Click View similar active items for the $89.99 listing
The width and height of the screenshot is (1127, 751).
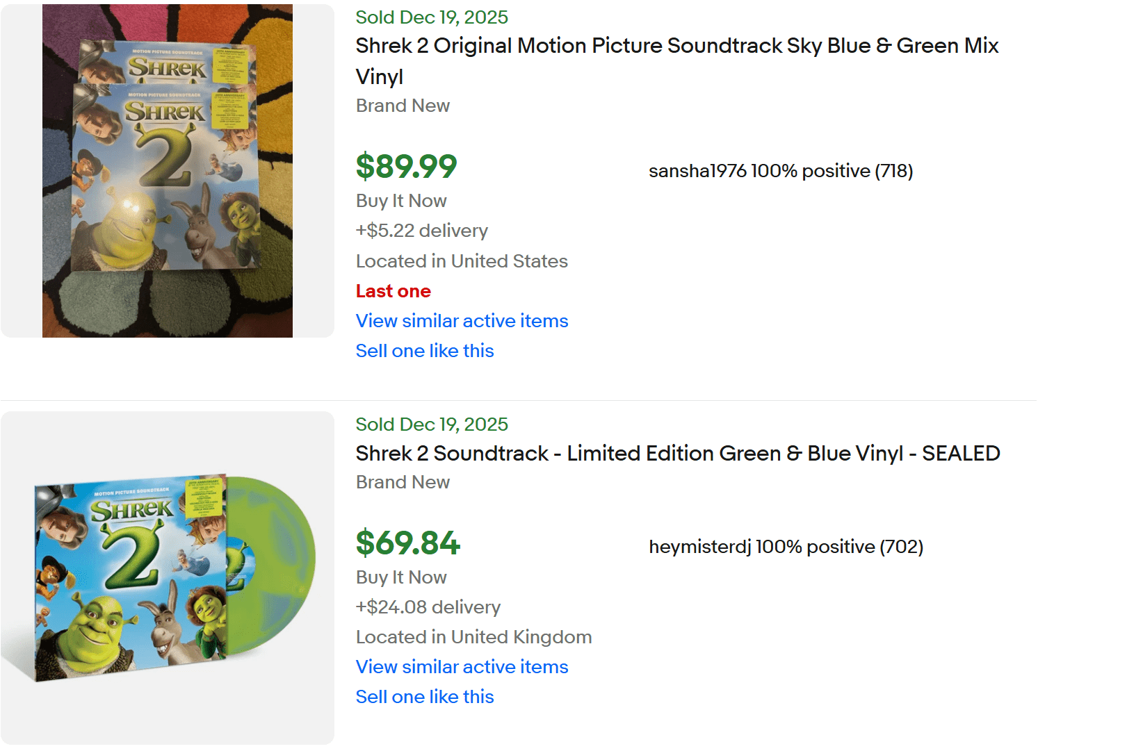tap(462, 321)
